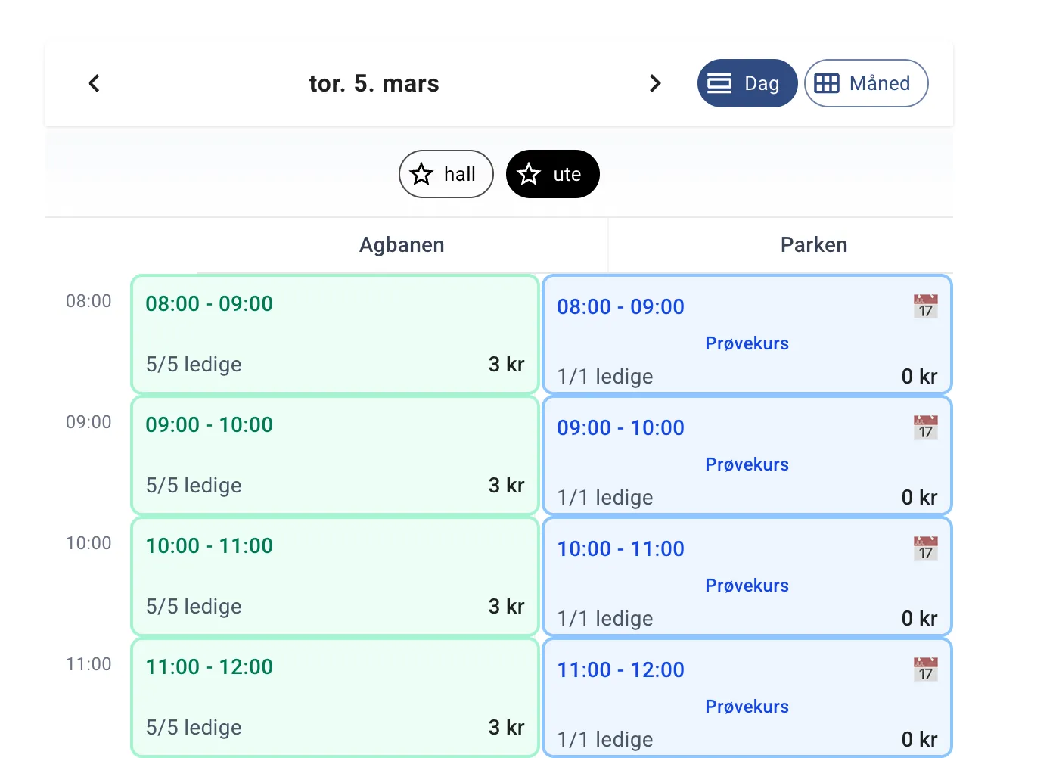
Task: Click the star icon on the hall filter
Action: [421, 174]
